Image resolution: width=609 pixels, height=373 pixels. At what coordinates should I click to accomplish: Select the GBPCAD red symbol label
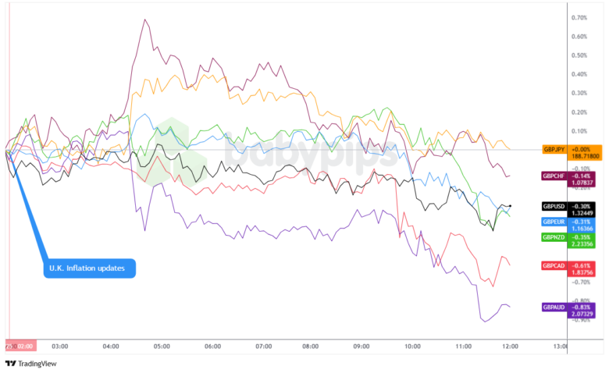point(554,266)
